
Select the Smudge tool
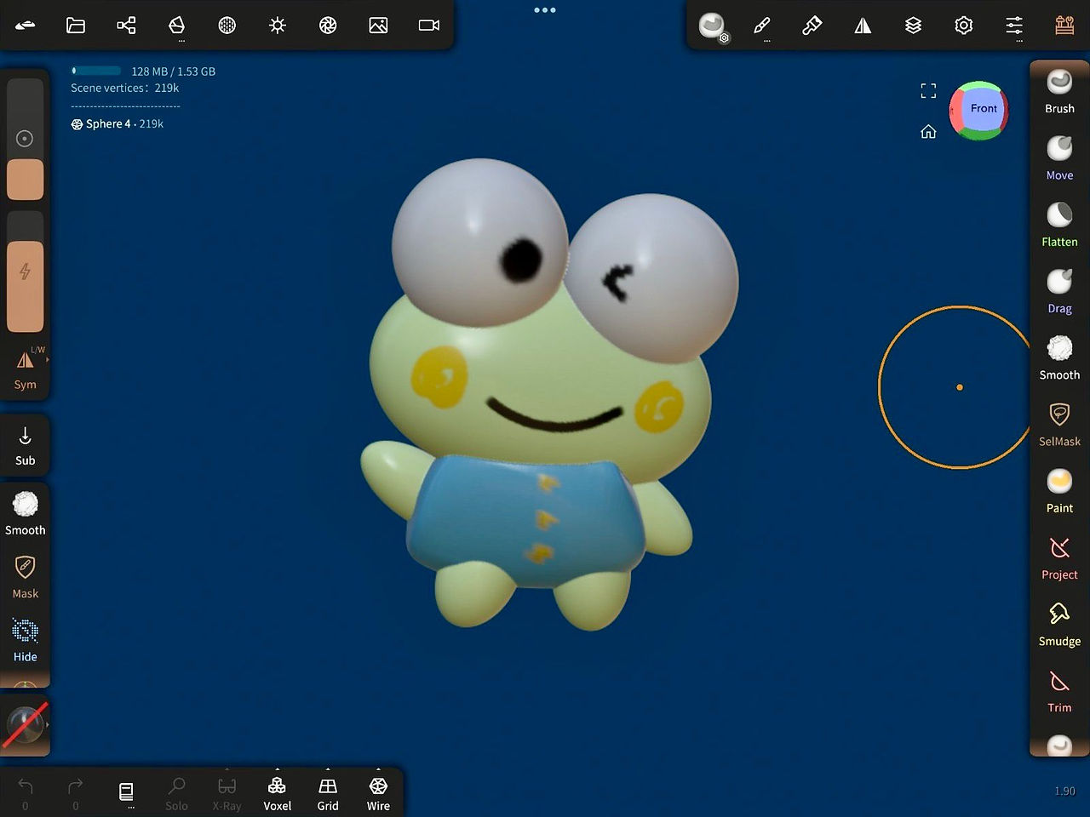coord(1059,624)
